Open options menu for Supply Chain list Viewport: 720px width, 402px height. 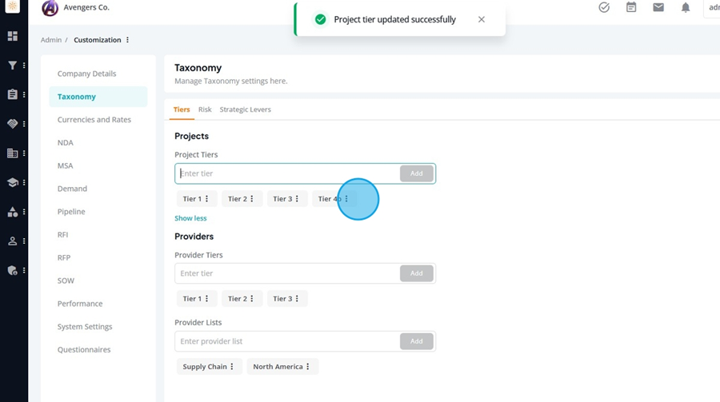(232, 367)
